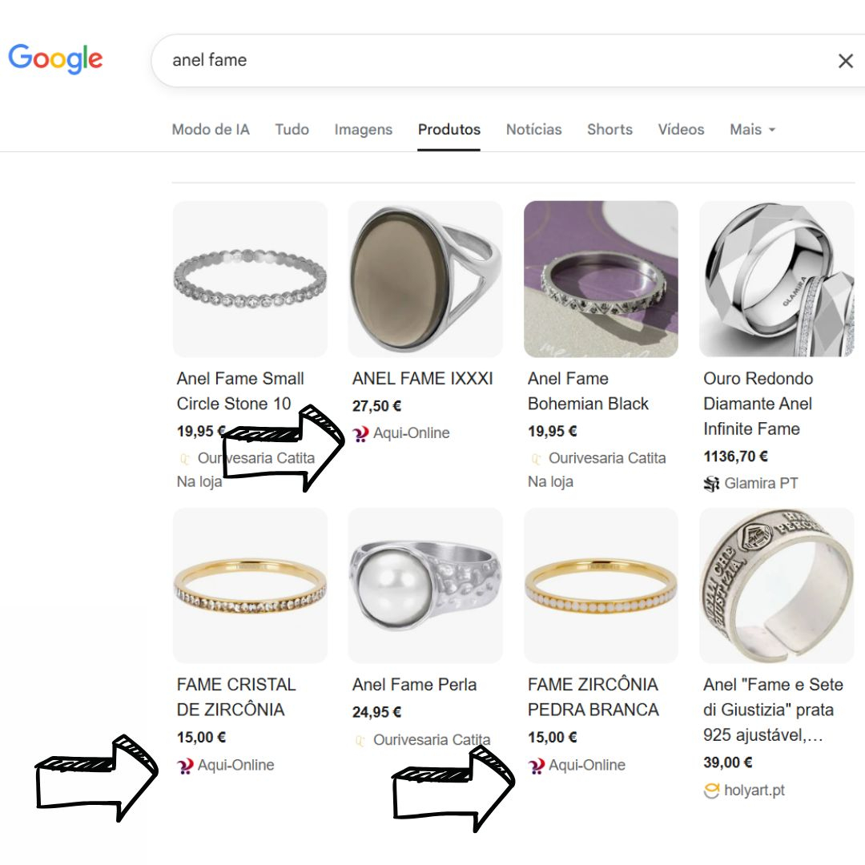Open Anel Fame Small Circle Stone 10 link
This screenshot has height=865, width=865.
pos(240,391)
